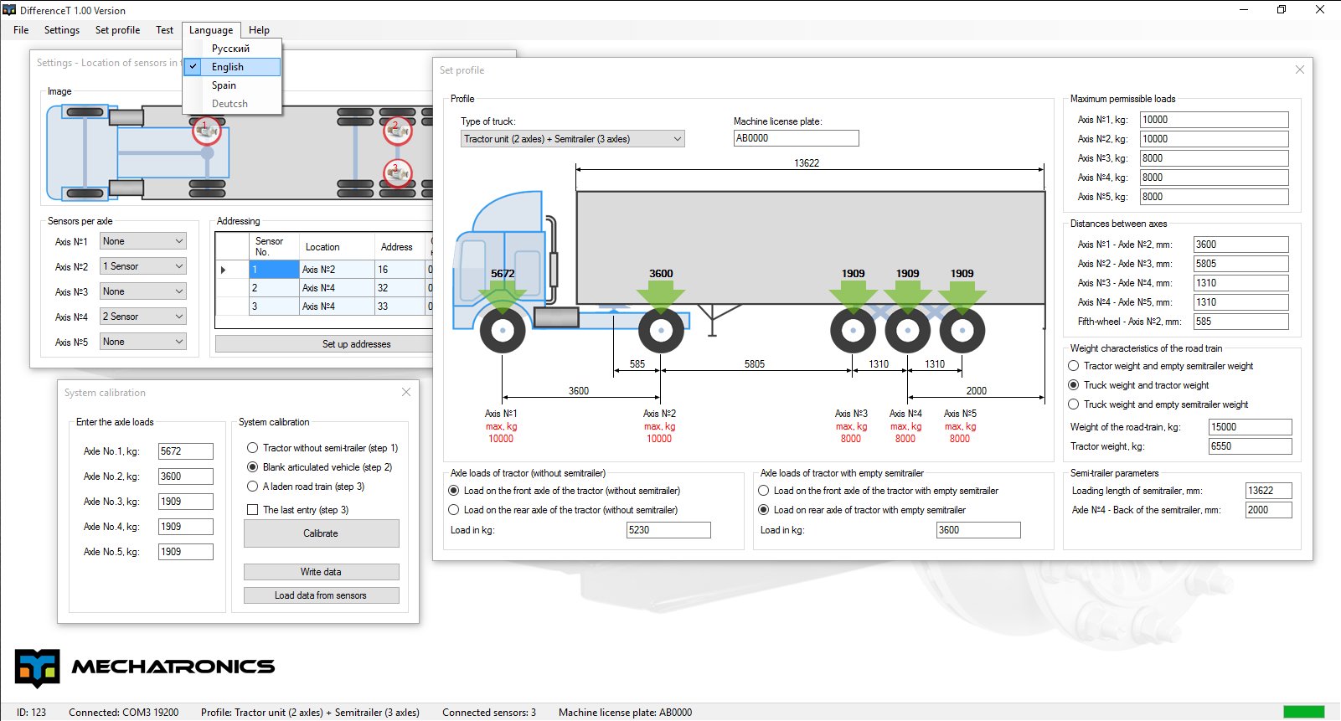The image size is (1341, 721).
Task: Click the Machine license plate field
Action: pyautogui.click(x=796, y=138)
